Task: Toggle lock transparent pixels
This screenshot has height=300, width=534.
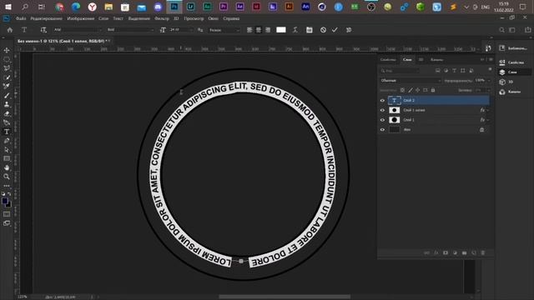Action: 402,90
